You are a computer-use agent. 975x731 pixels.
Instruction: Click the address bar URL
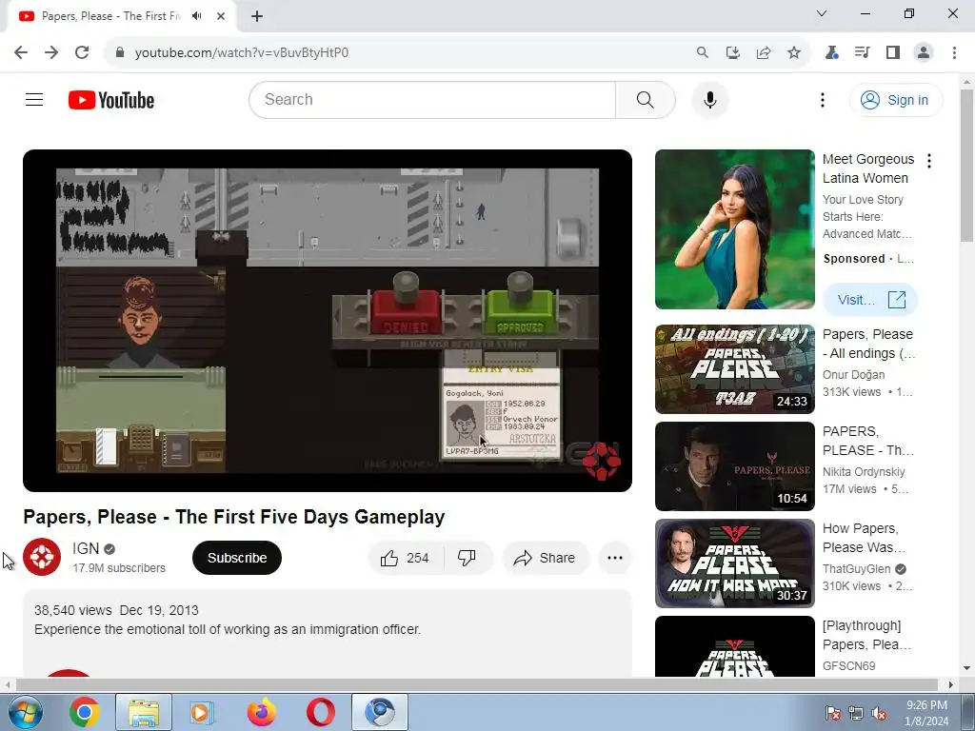(x=241, y=53)
